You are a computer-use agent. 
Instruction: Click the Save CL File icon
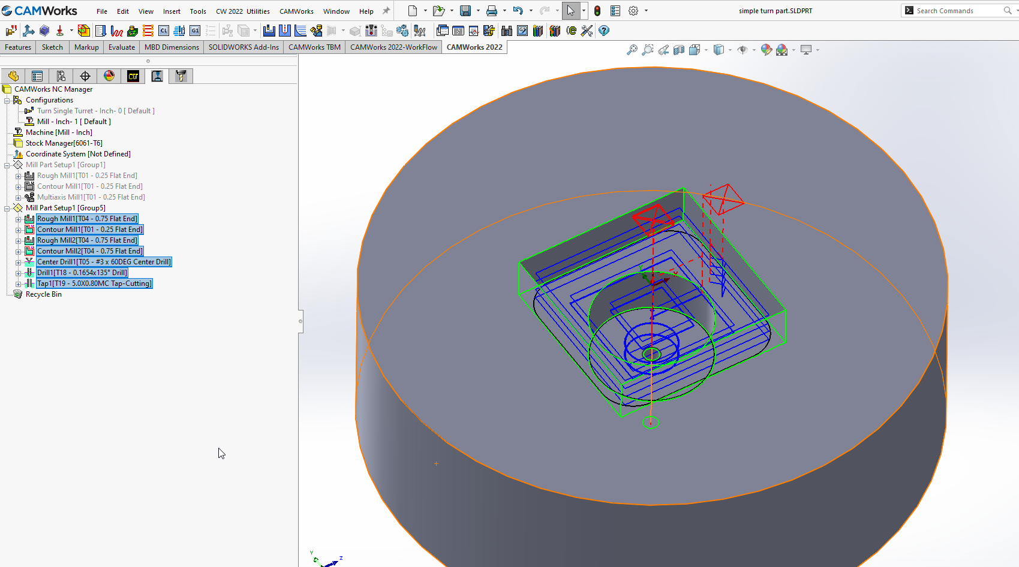[x=164, y=31]
